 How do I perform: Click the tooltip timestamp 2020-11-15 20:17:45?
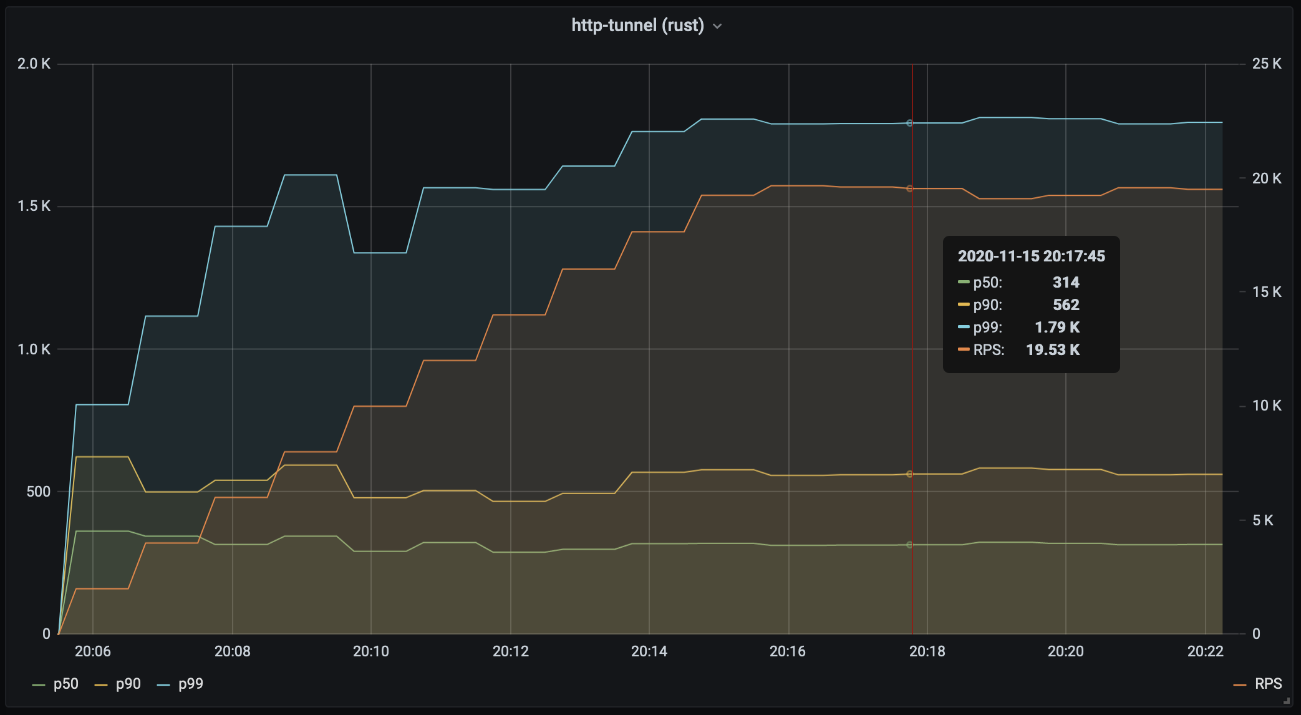[x=1031, y=256]
